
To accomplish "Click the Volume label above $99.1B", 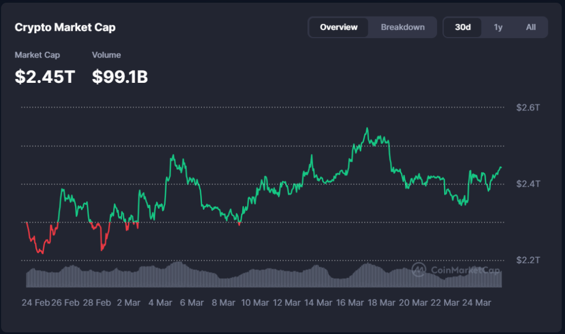I will 106,55.
